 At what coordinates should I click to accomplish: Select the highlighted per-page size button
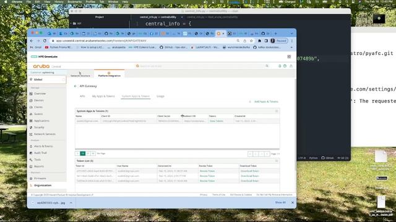tap(82, 154)
